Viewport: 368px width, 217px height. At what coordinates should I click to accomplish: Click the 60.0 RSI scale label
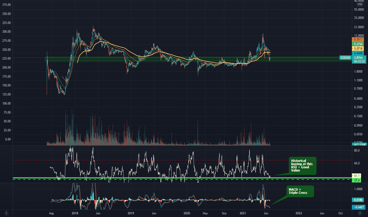[357, 163]
